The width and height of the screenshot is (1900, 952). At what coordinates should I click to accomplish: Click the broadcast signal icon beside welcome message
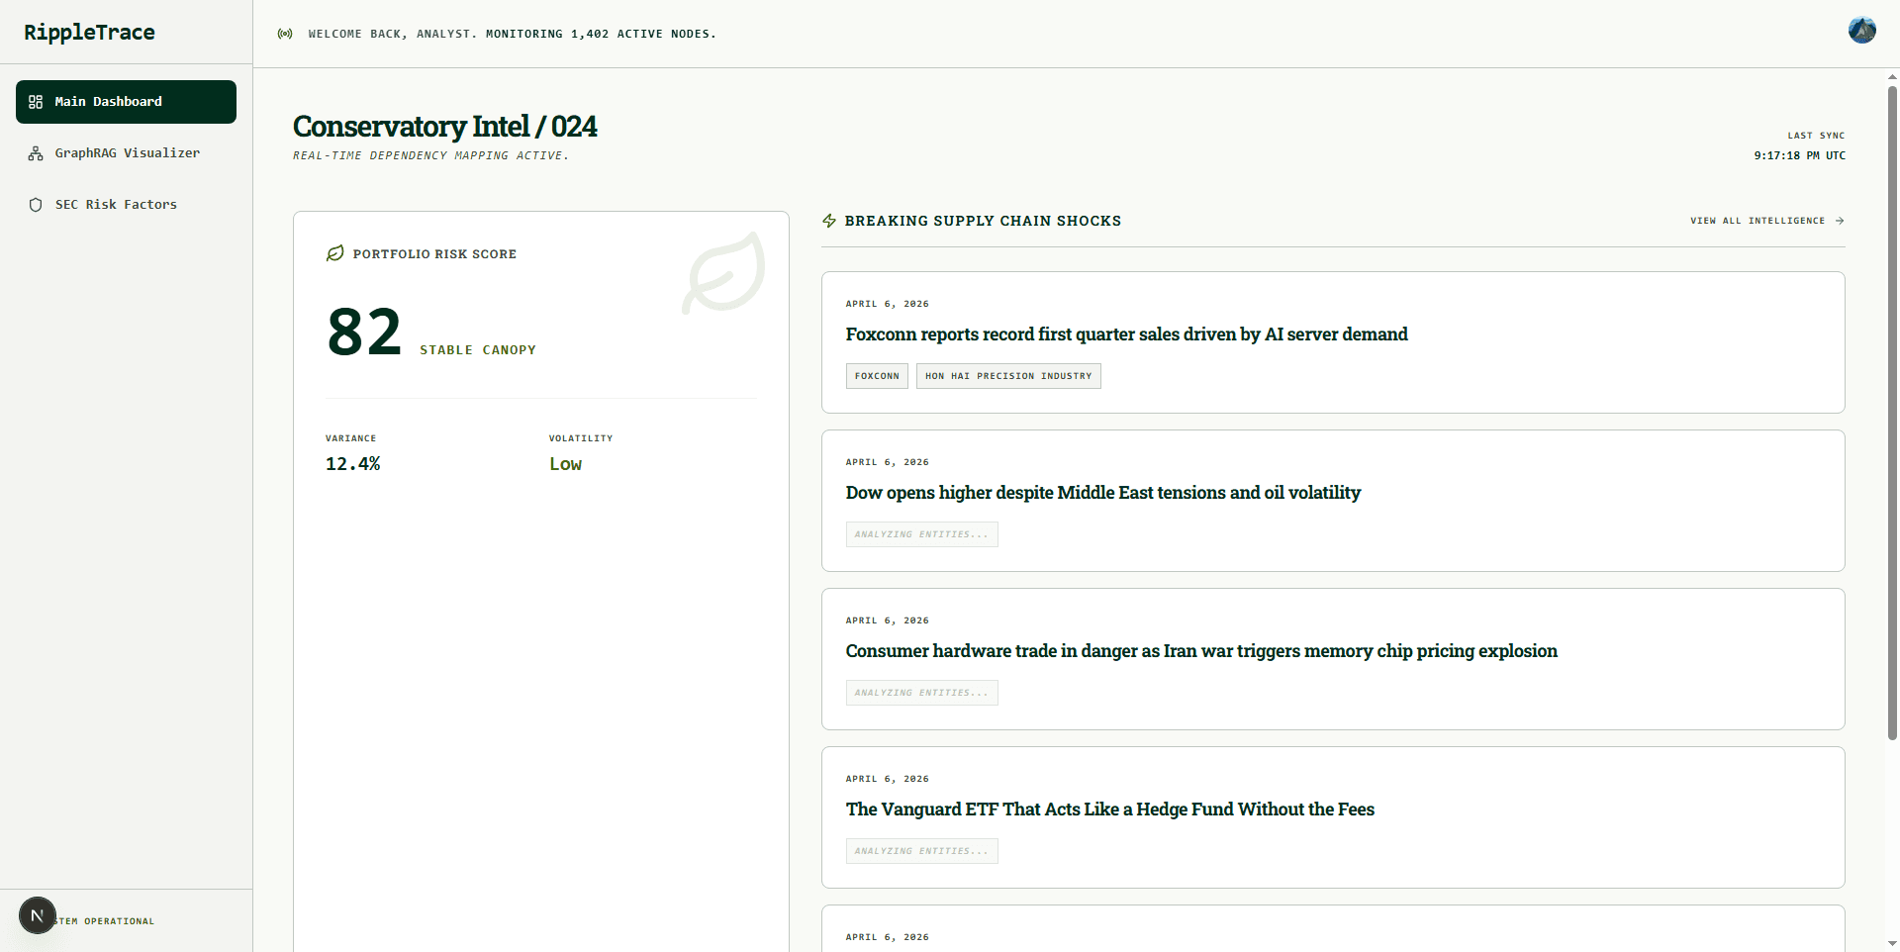(x=285, y=34)
